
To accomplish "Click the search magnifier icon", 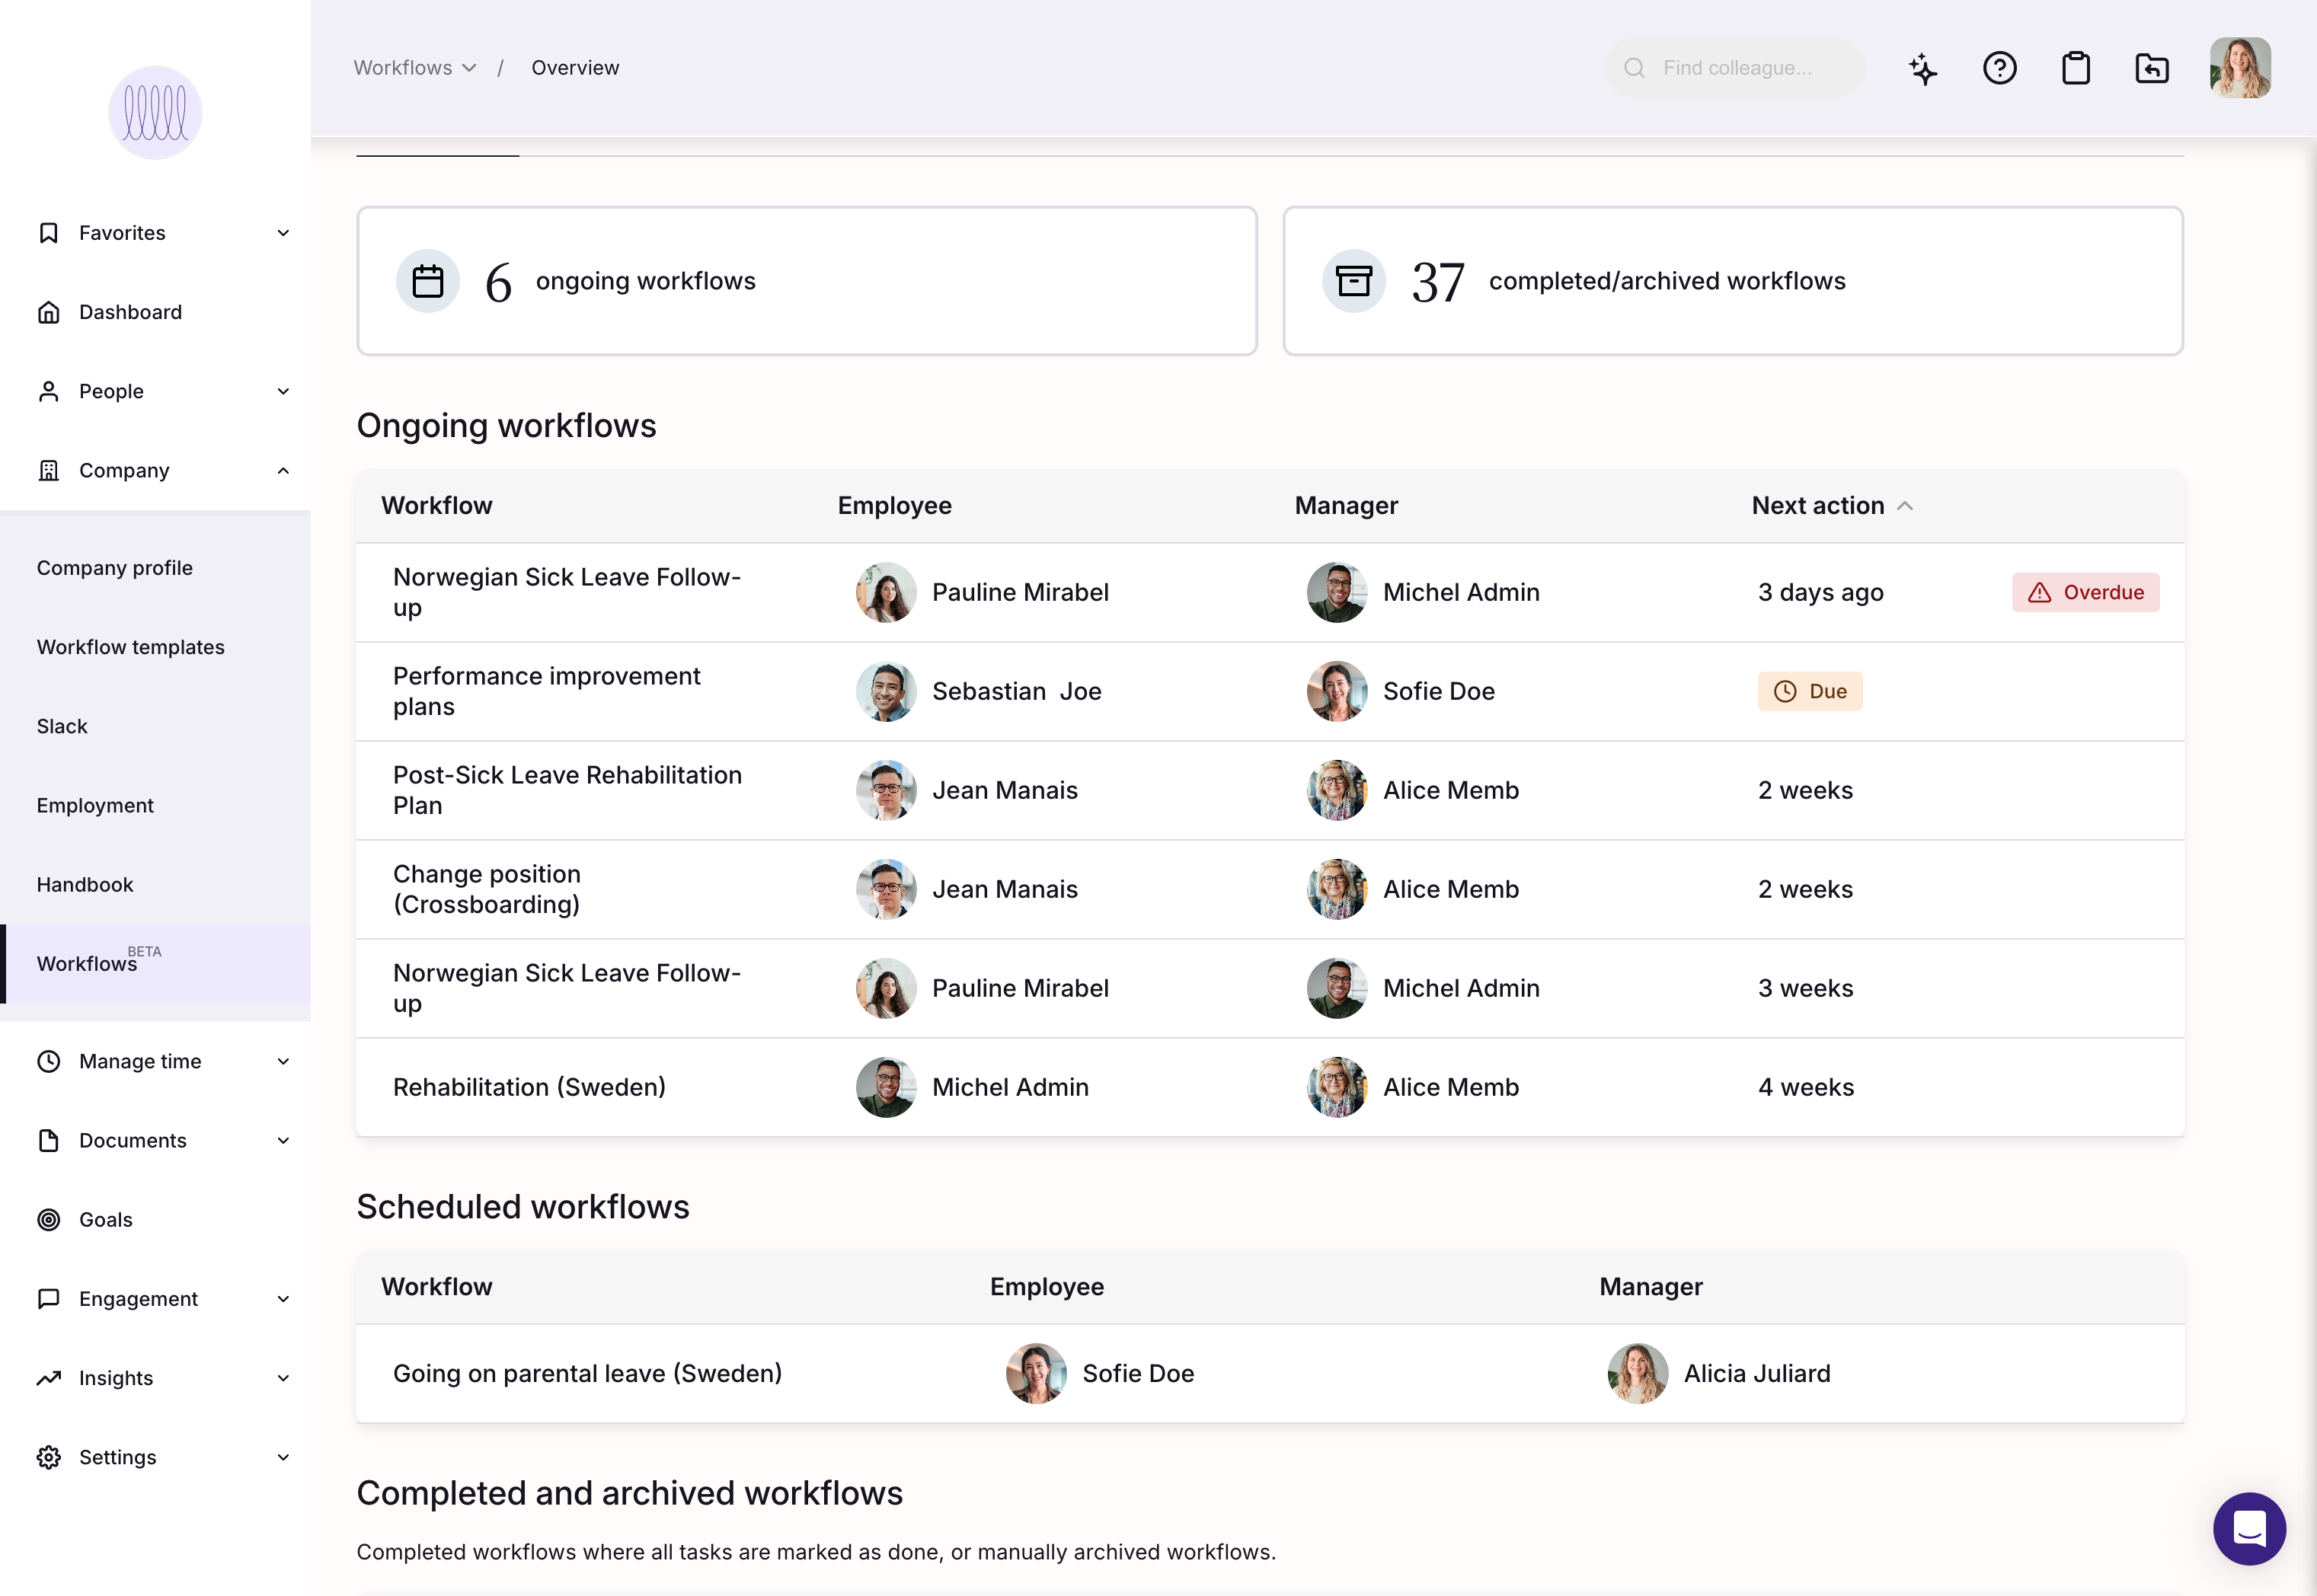I will [x=1634, y=68].
